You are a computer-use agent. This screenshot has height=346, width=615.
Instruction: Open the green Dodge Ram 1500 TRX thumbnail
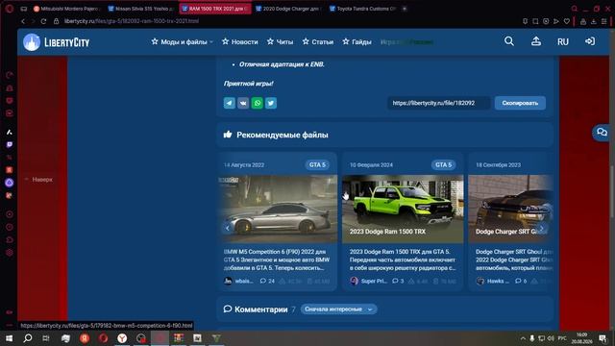coord(403,209)
